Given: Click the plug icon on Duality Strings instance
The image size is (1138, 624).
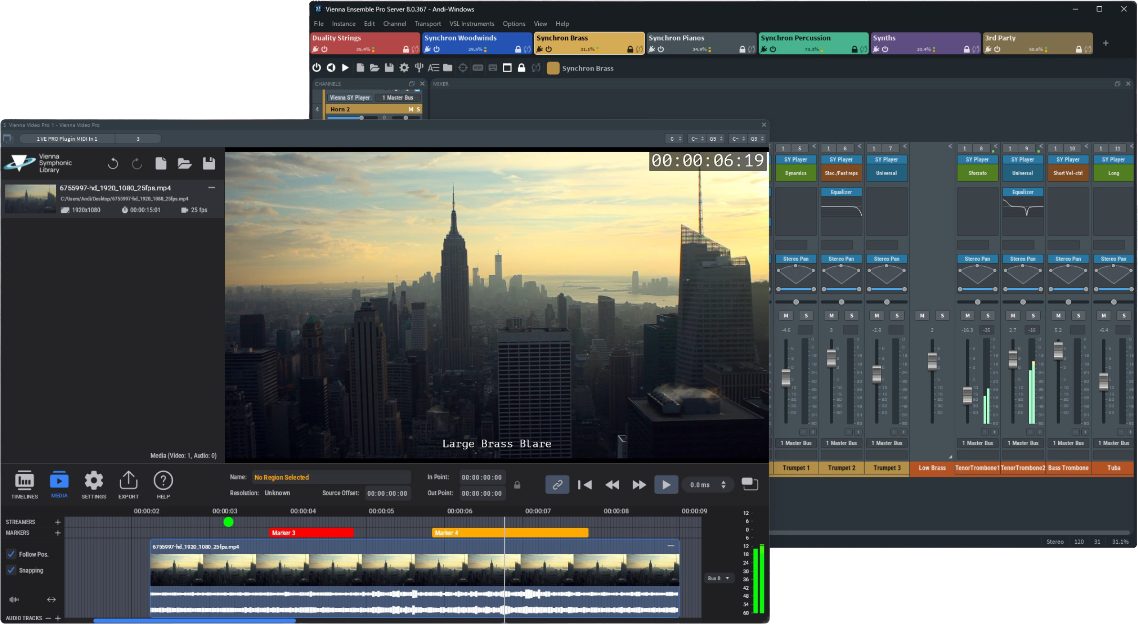Looking at the screenshot, I should pyautogui.click(x=315, y=49).
